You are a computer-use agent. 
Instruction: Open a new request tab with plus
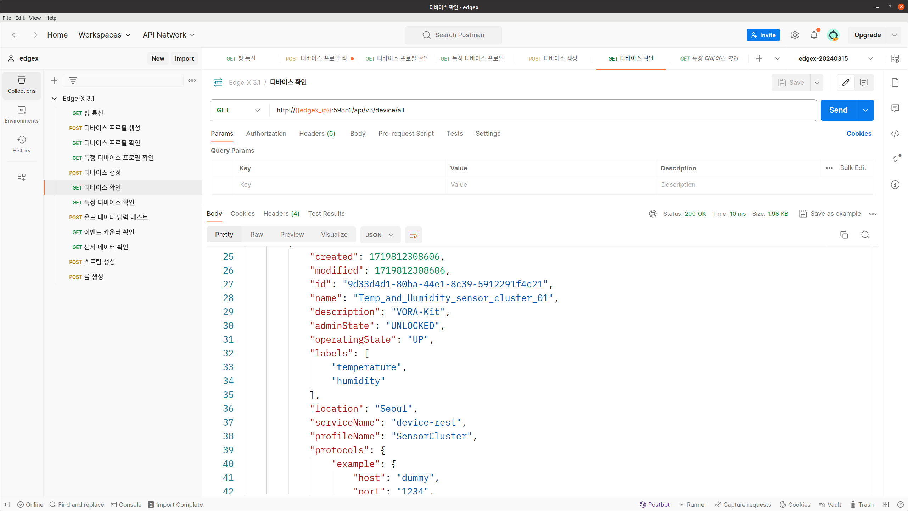(759, 58)
